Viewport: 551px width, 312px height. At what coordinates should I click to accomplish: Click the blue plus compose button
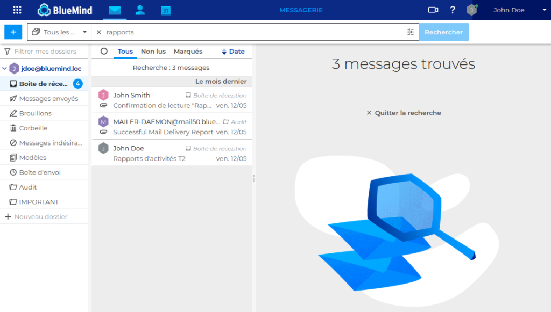point(13,32)
